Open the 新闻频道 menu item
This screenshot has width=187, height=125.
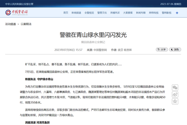76,13
